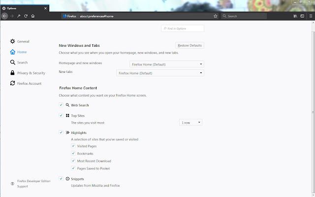The height and width of the screenshot is (197, 315).
Task: Select the Home preferences category
Action: 22,52
